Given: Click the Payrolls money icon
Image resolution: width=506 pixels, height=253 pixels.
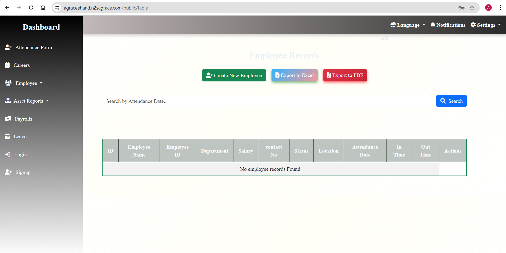Looking at the screenshot, I should (x=8, y=119).
